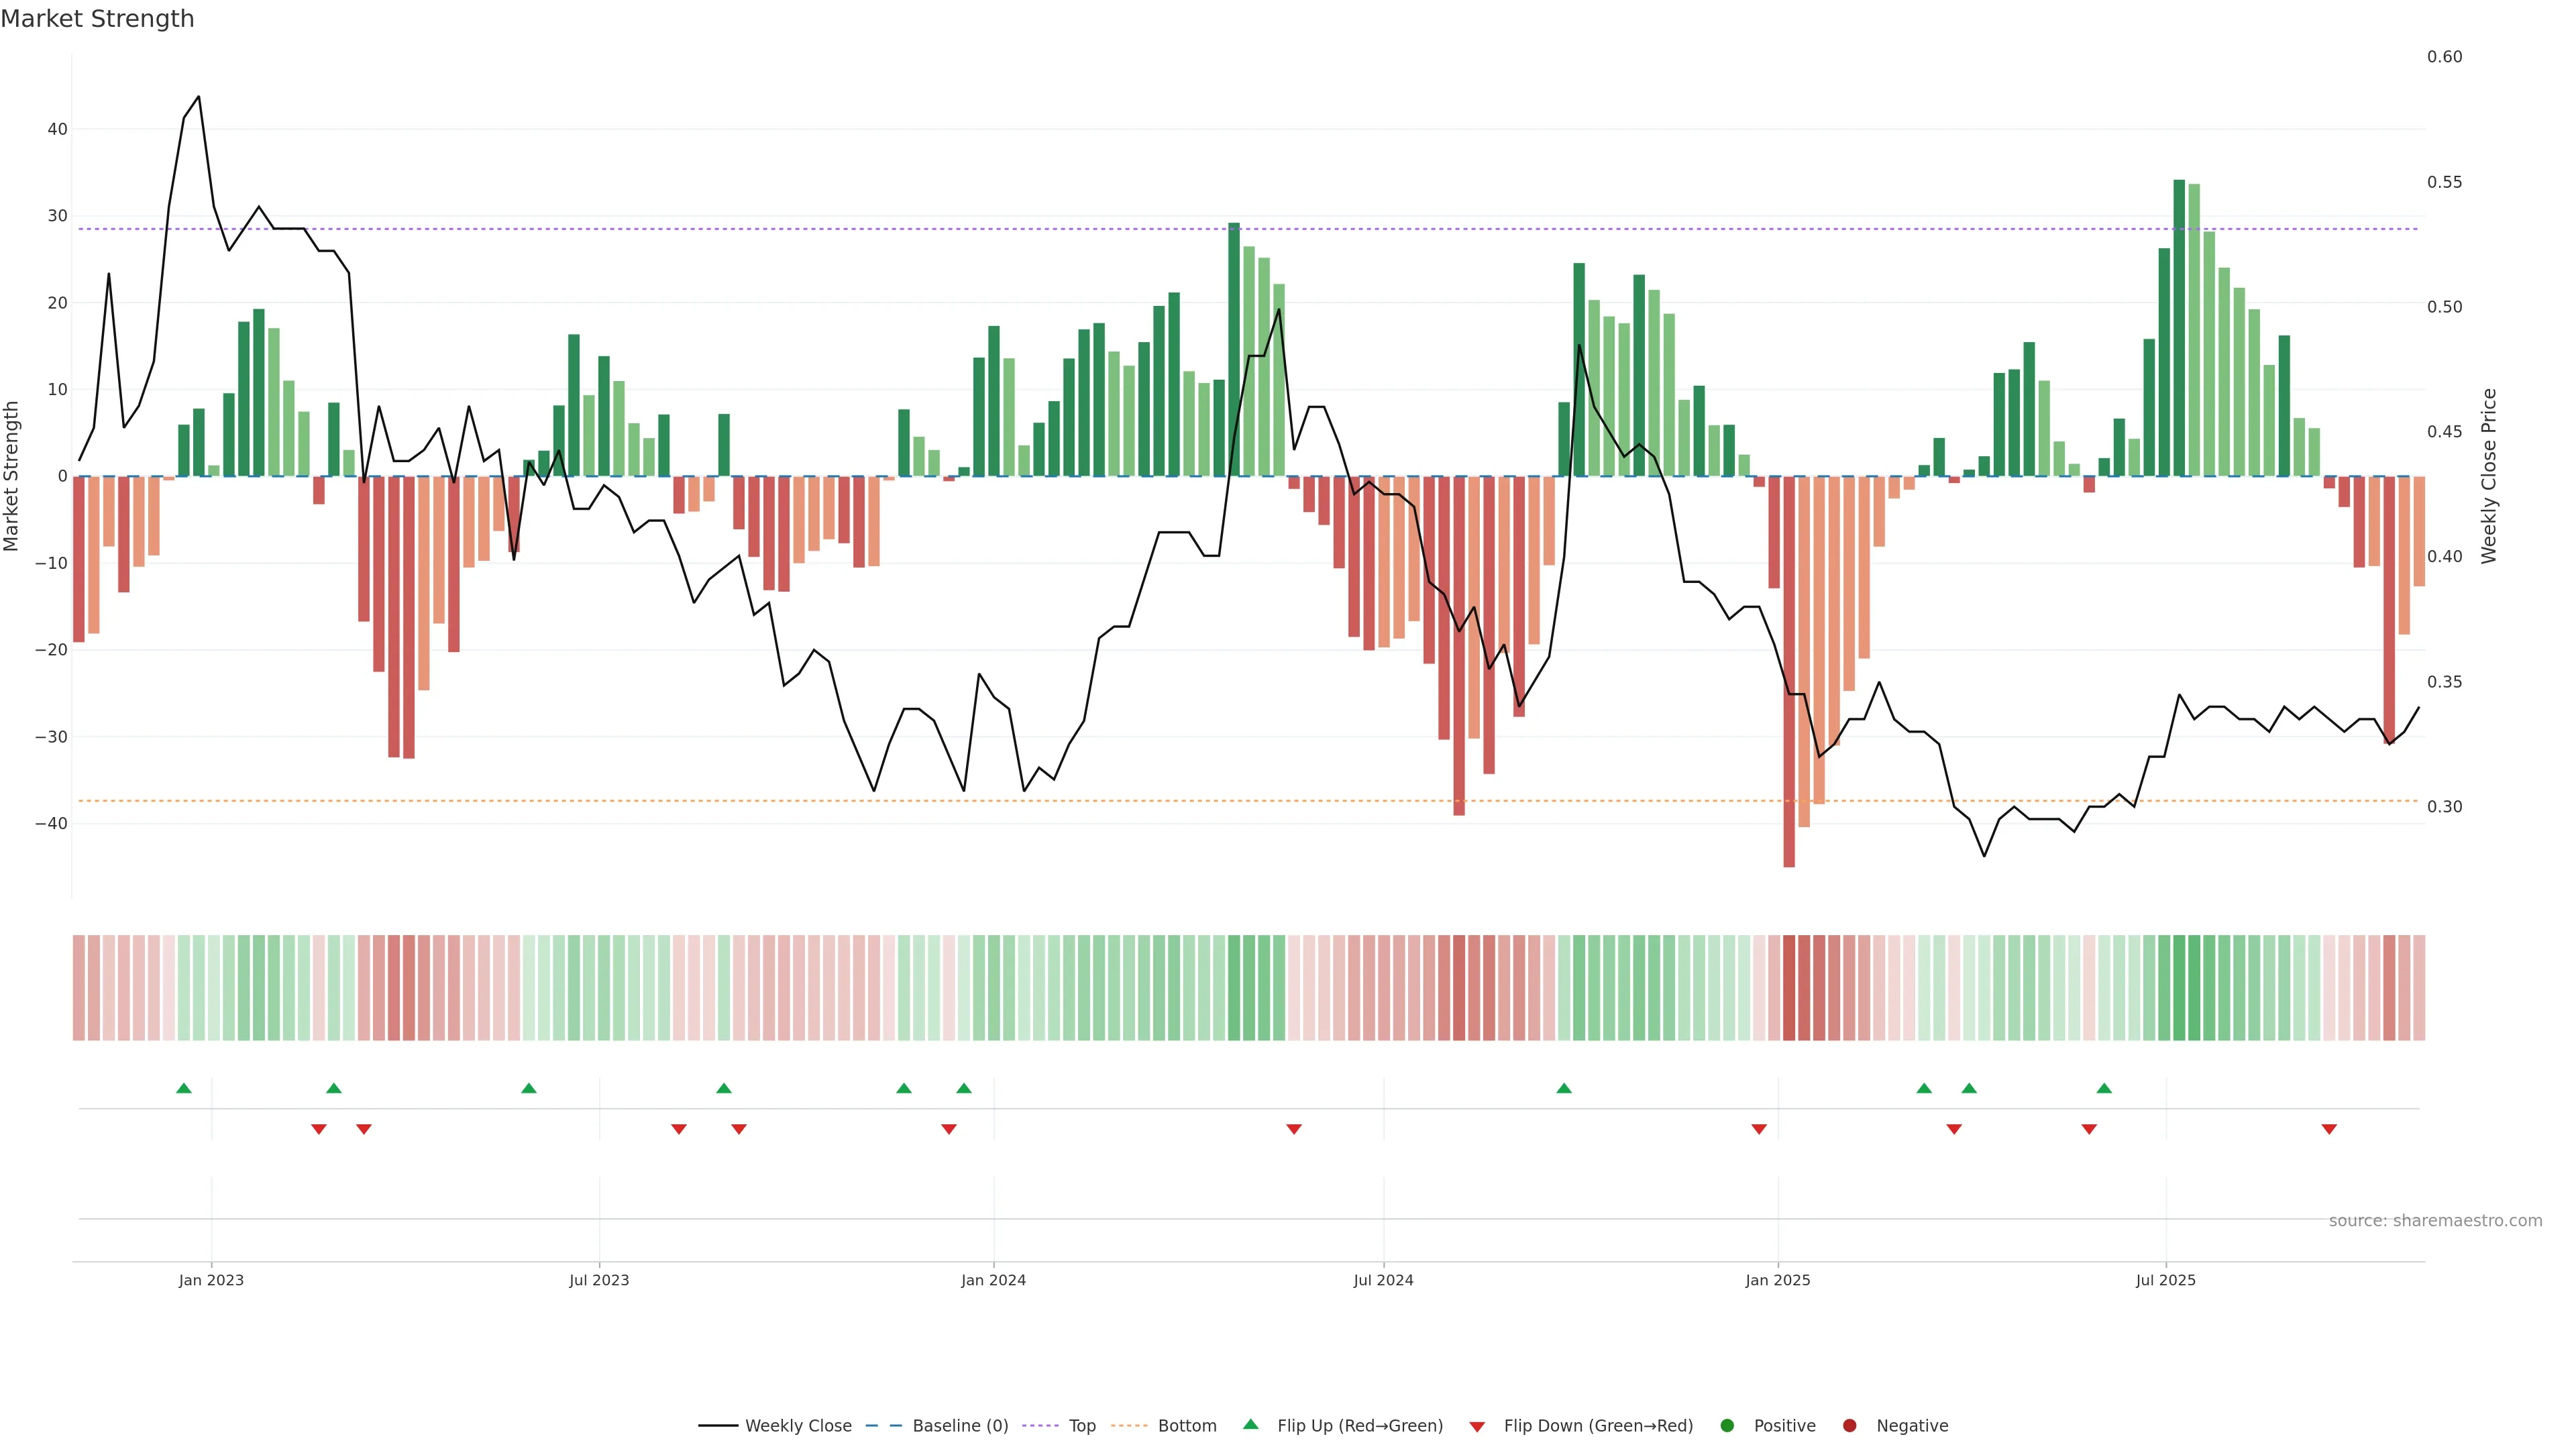Image resolution: width=2576 pixels, height=1449 pixels.
Task: Click the red Flip Down legend triangle
Action: (x=1477, y=1427)
